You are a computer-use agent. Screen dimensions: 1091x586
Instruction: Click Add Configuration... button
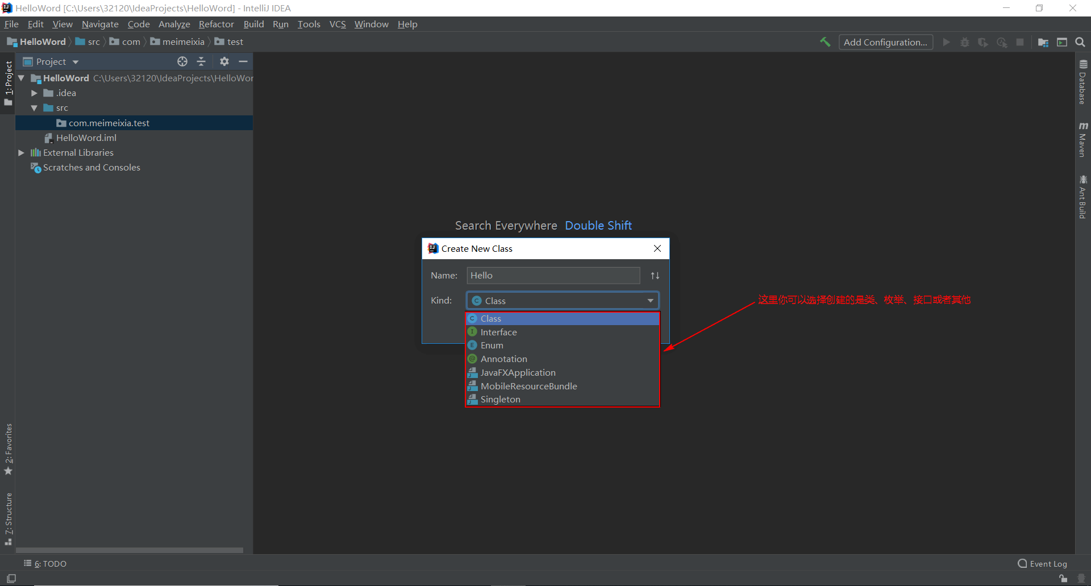coord(885,42)
